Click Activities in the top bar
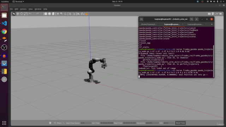The image size is (226, 127). (5, 1)
